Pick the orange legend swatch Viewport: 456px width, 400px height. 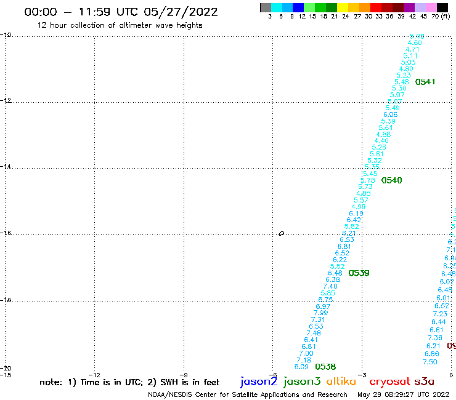click(365, 7)
